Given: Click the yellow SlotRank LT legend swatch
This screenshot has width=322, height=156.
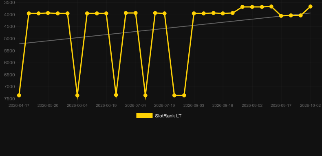Looking at the screenshot, I should click(x=144, y=115).
